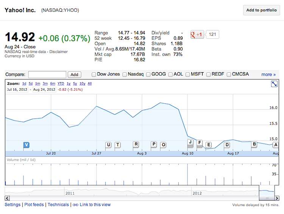
Task: Click the -0.82 (-5.21%) period change
Action: [70, 89]
